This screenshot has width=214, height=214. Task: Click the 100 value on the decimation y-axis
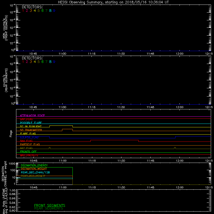click(13, 170)
